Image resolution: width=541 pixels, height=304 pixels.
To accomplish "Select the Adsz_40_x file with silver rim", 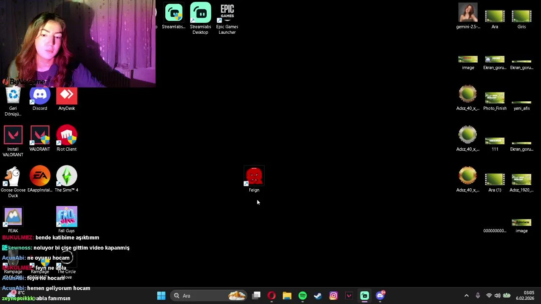I will point(468,139).
